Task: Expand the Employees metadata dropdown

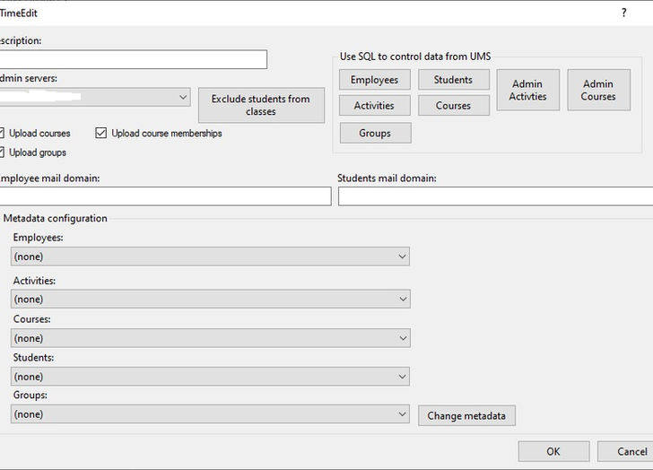Action: (x=210, y=257)
